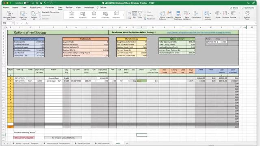This screenshot has width=260, height=146.
Task: Click the Sort descending Z-A icon
Action: click(x=130, y=18)
